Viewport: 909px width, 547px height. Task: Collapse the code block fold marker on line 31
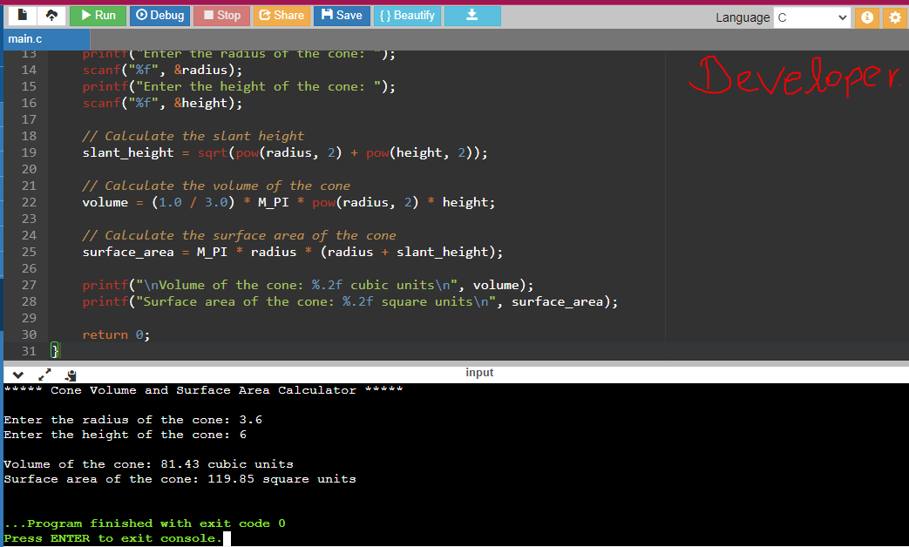pyautogui.click(x=55, y=350)
